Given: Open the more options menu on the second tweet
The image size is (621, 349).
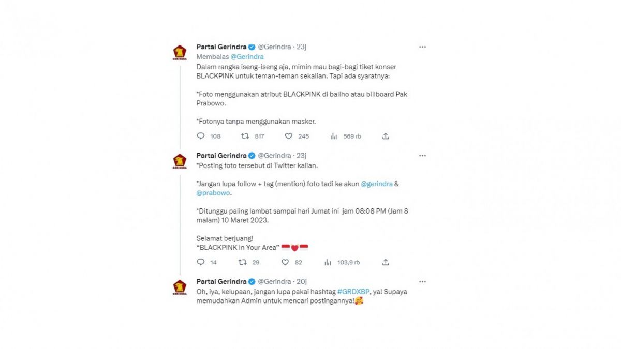Looking at the screenshot, I should pos(422,155).
